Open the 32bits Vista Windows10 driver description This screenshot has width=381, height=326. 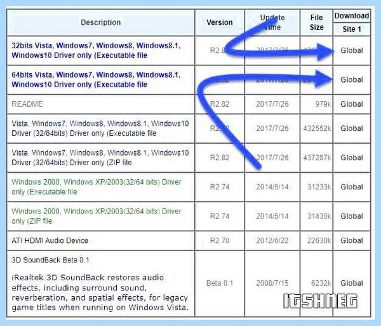(x=96, y=50)
